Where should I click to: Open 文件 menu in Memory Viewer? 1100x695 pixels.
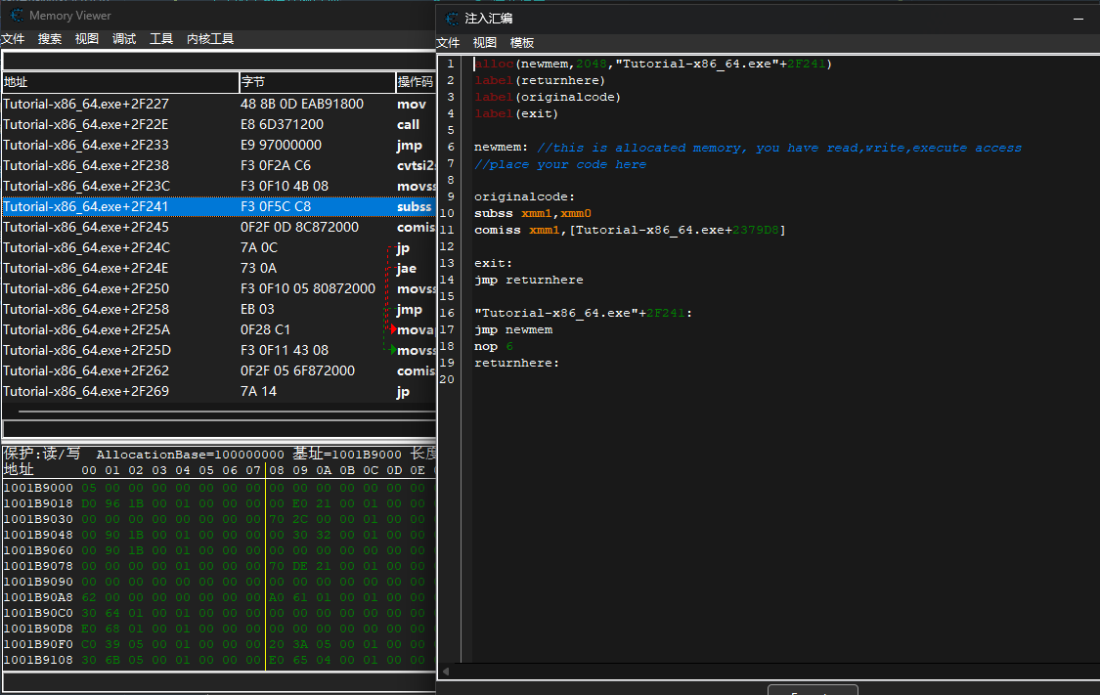coord(13,39)
